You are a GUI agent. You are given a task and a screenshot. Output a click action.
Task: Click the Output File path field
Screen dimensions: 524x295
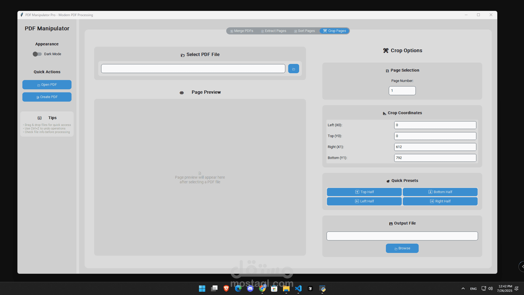[402, 236]
